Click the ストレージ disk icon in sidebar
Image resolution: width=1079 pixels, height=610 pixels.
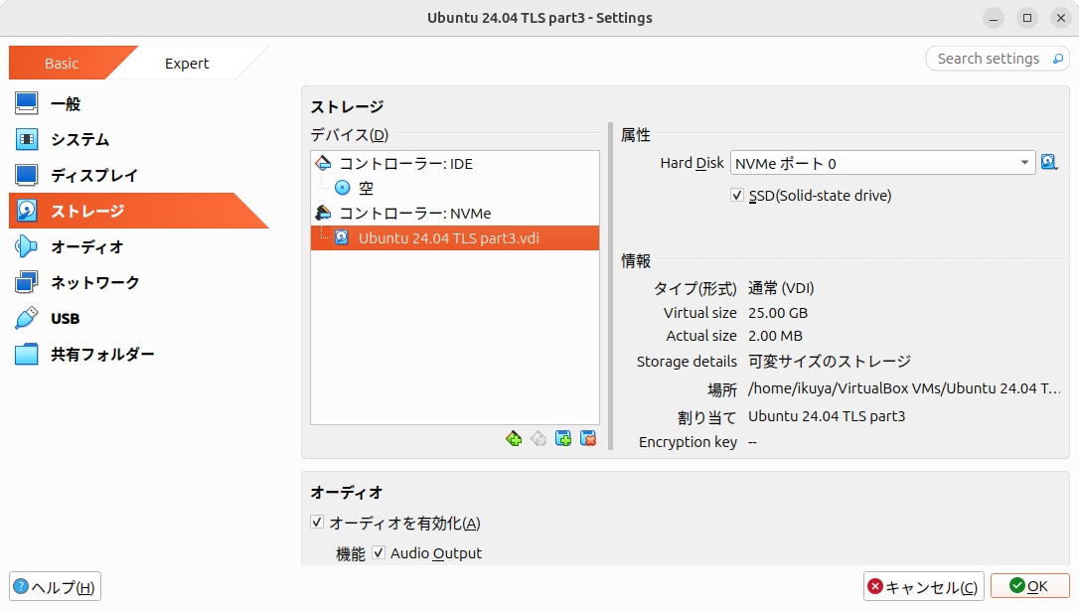coord(26,212)
